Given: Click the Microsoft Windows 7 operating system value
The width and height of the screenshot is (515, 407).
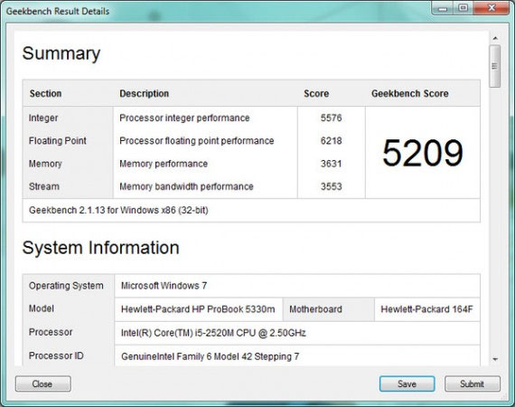Looking at the screenshot, I should (164, 286).
